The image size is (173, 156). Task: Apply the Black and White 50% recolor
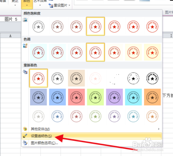point(134,78)
